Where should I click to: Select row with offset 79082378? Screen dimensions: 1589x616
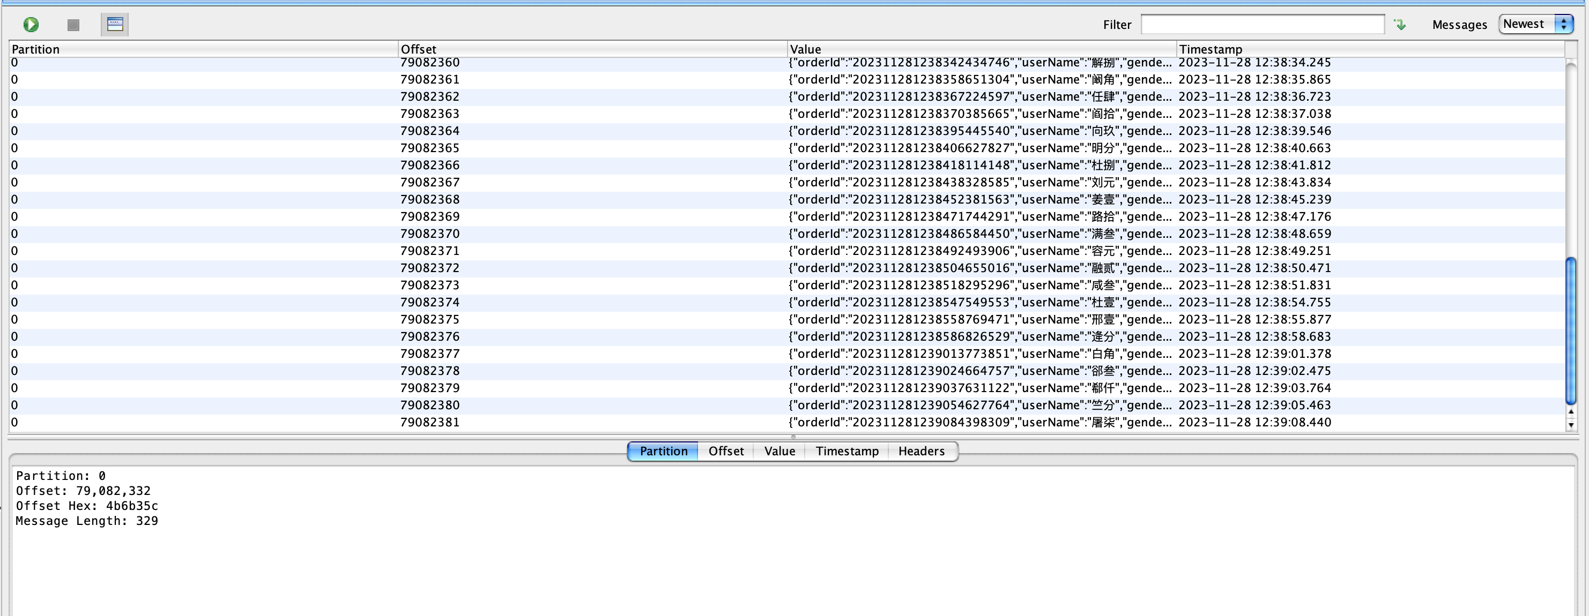pyautogui.click(x=787, y=371)
